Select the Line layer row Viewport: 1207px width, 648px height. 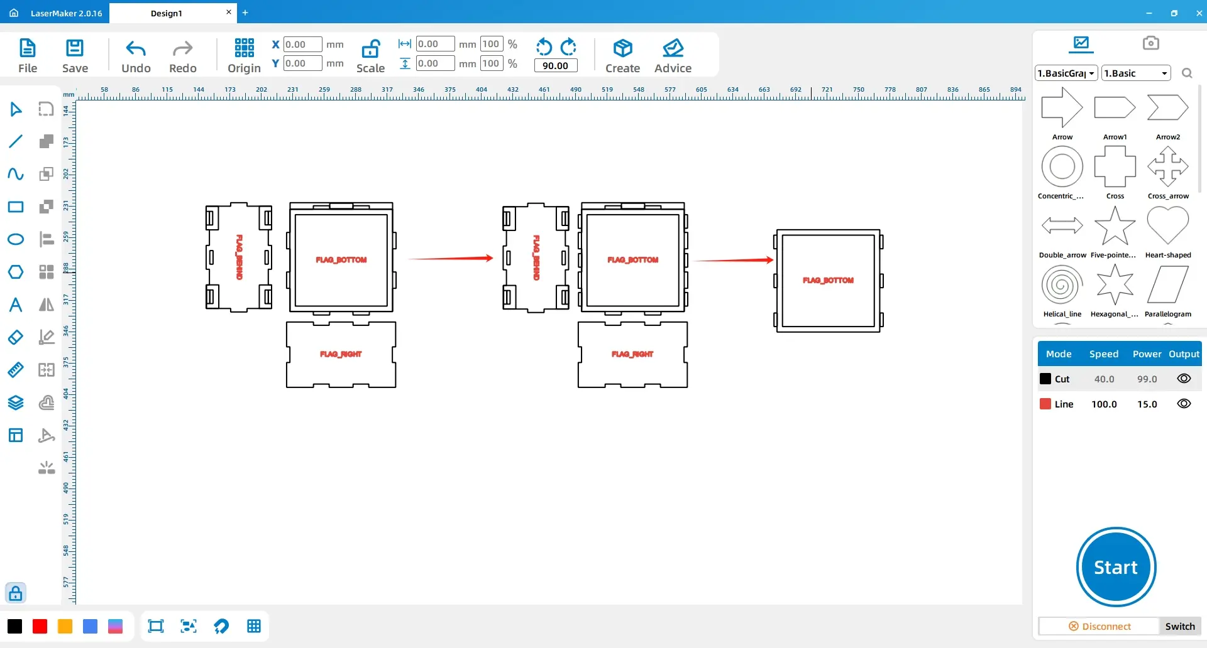(x=1119, y=404)
